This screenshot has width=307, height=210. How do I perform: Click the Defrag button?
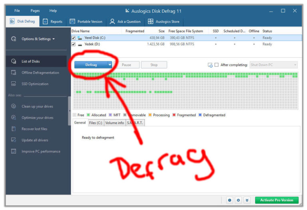pyautogui.click(x=91, y=65)
